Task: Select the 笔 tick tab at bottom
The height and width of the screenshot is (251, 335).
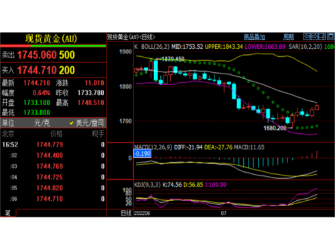Action: click(x=8, y=213)
